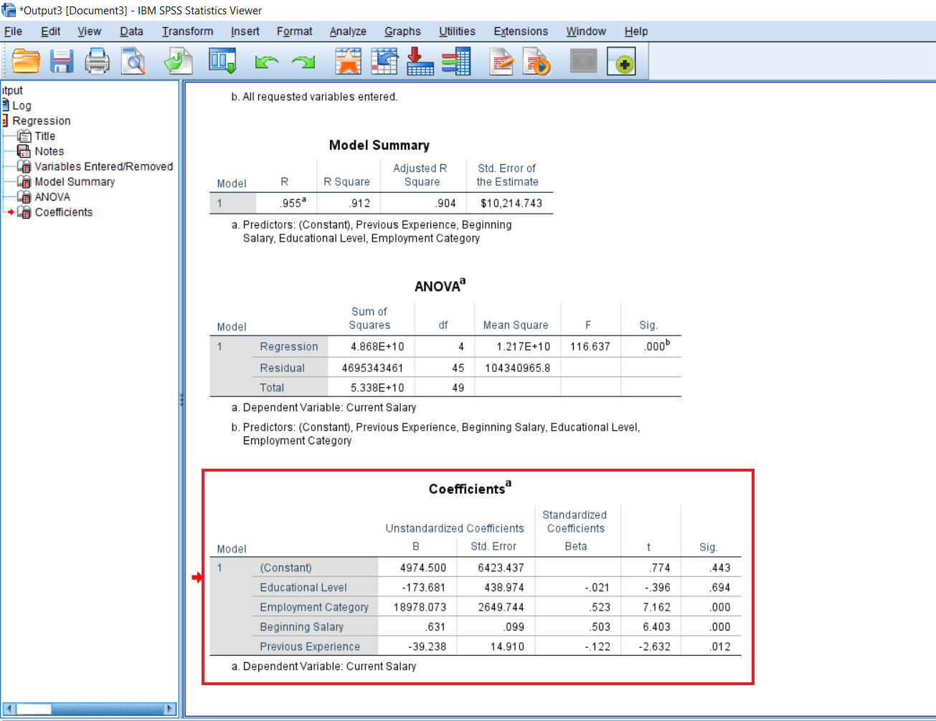Open the Format menu

[294, 32]
